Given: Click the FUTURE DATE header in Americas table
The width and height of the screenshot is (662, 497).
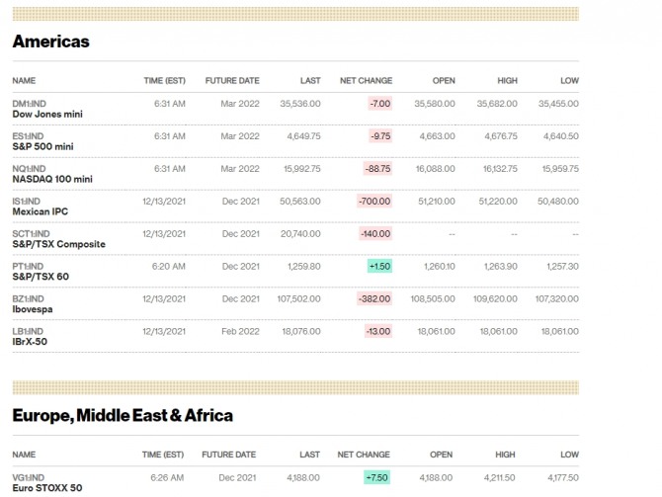Looking at the screenshot, I should pyautogui.click(x=232, y=81).
